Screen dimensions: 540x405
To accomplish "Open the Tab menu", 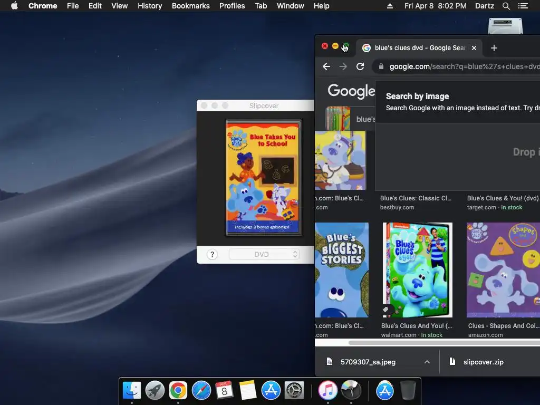I will (x=261, y=6).
